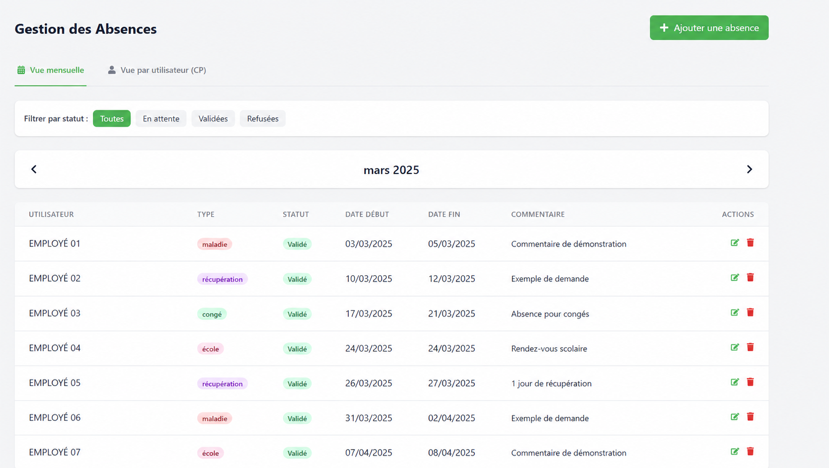Delete EMPLOYÉ 01 absence entry
The width and height of the screenshot is (829, 468).
coord(751,242)
